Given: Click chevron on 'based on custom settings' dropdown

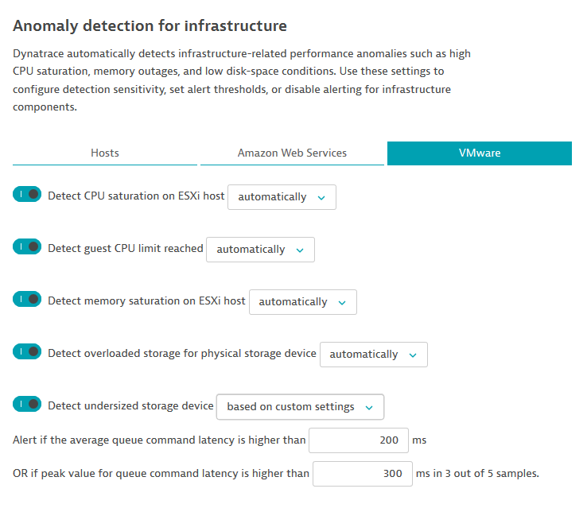Looking at the screenshot, I should (x=369, y=407).
